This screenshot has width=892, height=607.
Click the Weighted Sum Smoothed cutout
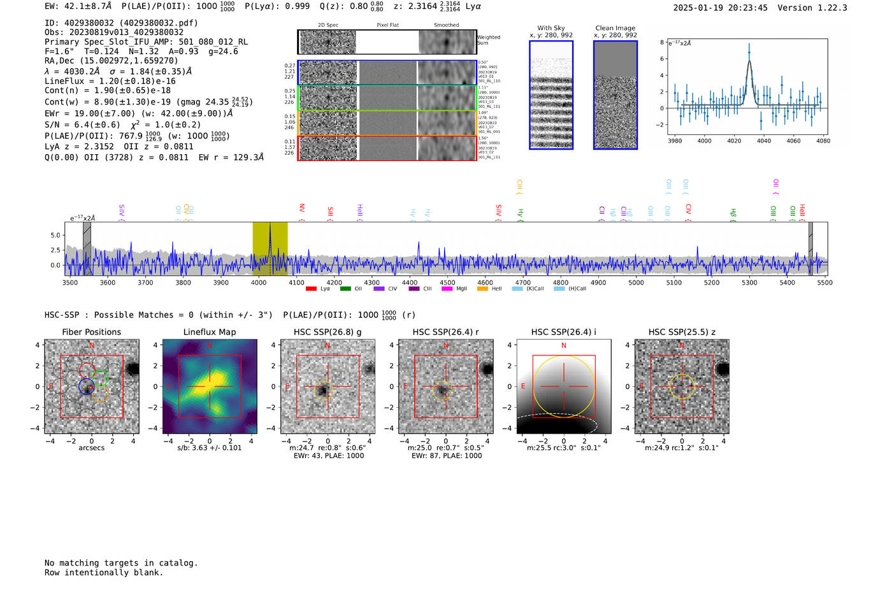click(x=447, y=43)
